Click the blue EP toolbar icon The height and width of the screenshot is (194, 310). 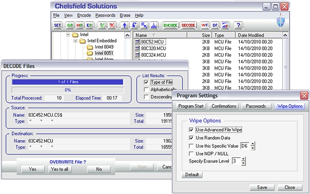pyautogui.click(x=89, y=25)
